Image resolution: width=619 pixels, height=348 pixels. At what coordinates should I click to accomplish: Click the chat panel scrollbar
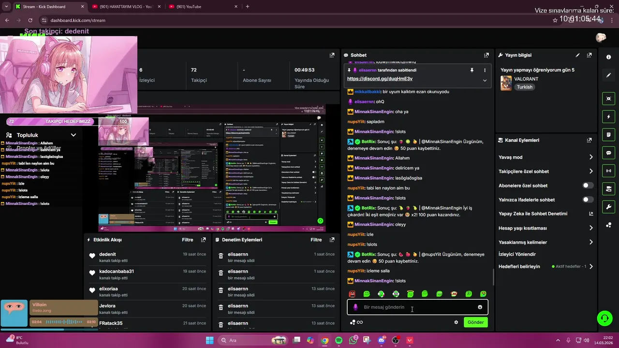493,276
